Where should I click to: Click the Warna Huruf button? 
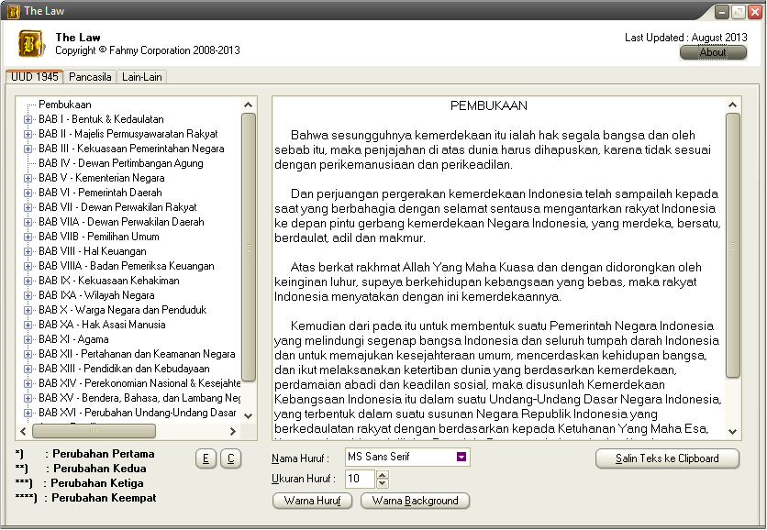click(x=313, y=501)
